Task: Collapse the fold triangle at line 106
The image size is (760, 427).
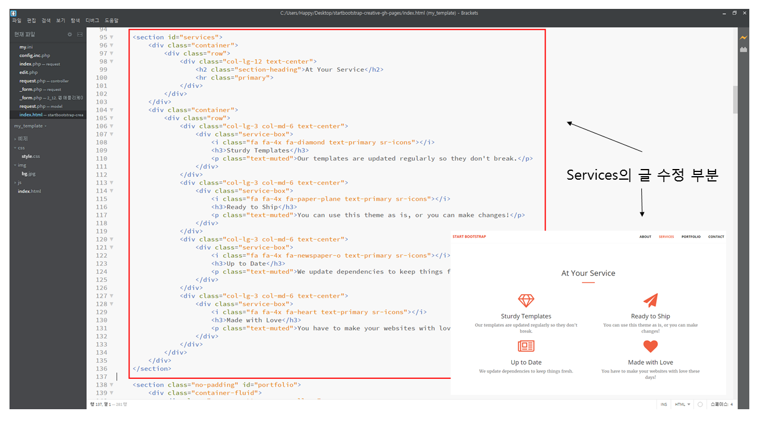Action: click(112, 126)
